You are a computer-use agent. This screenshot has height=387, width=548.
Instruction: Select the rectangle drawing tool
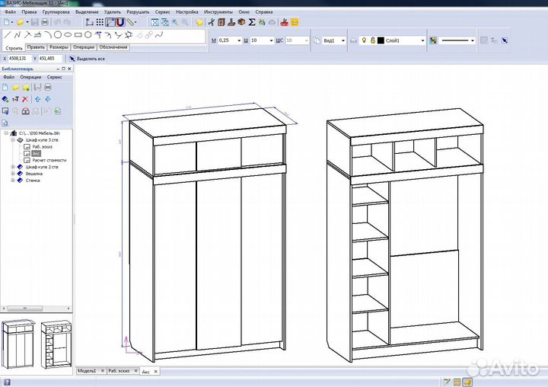coord(78,35)
